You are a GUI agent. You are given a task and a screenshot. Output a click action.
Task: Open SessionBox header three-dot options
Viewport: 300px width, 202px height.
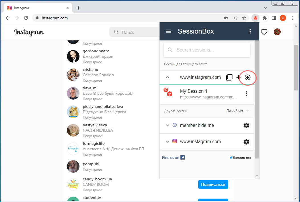click(250, 31)
